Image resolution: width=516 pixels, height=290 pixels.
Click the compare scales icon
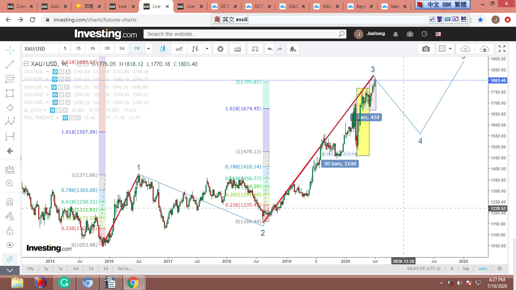[x=255, y=49]
